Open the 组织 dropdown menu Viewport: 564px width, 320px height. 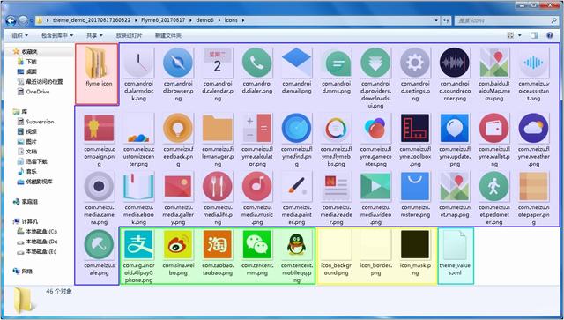pyautogui.click(x=19, y=35)
